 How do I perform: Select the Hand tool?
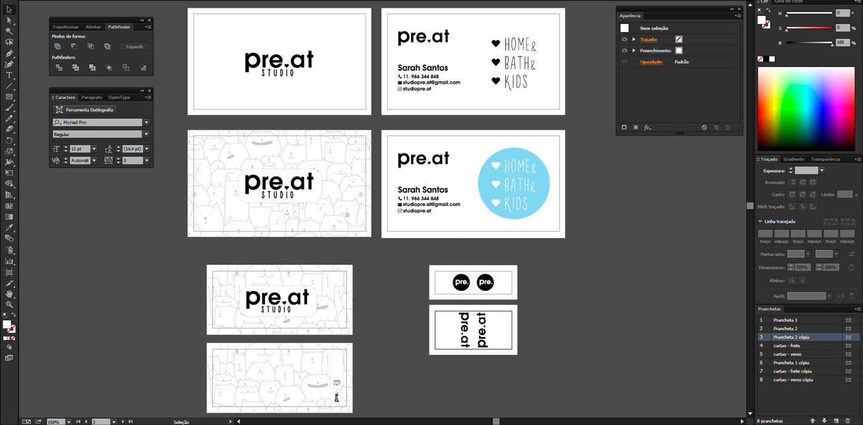(x=9, y=294)
